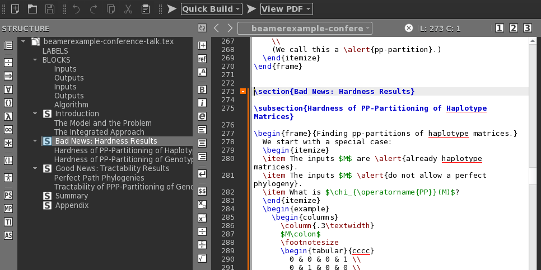
Task: Insert a square root symbol
Action: (202, 258)
